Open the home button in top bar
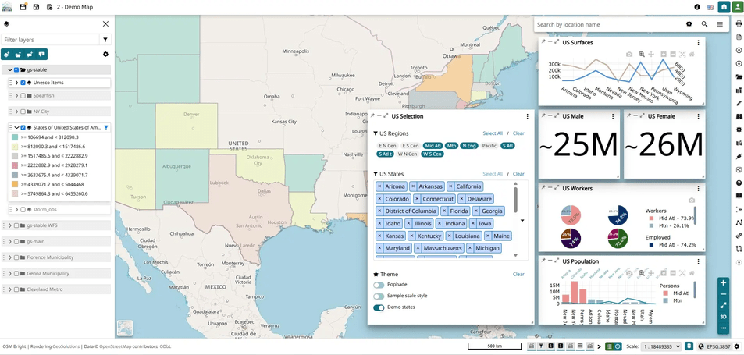The width and height of the screenshot is (744, 355). [724, 7]
